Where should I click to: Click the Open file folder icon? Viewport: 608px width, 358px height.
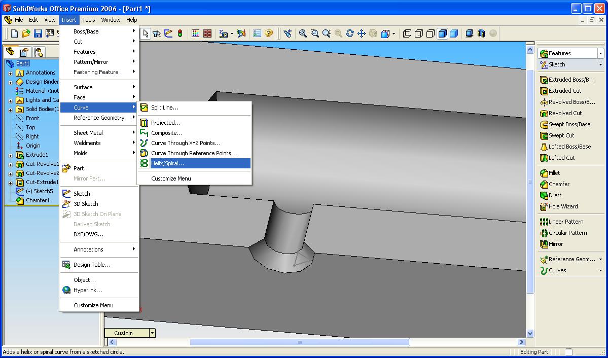(x=26, y=34)
